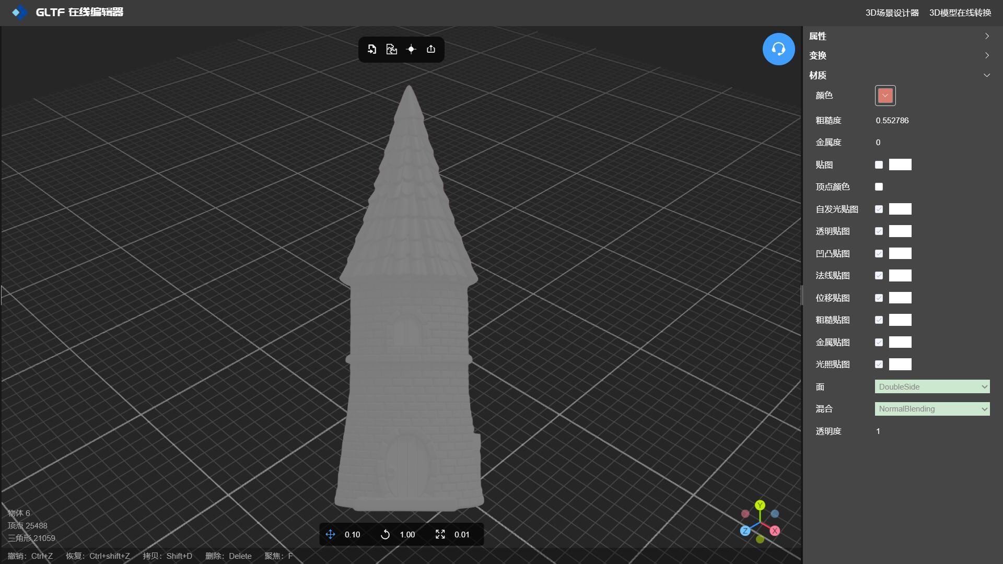
Task: Click the export share icon
Action: point(431,49)
